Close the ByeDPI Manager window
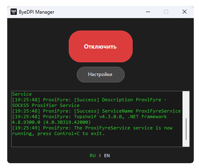The image size is (199, 168). 185,12
